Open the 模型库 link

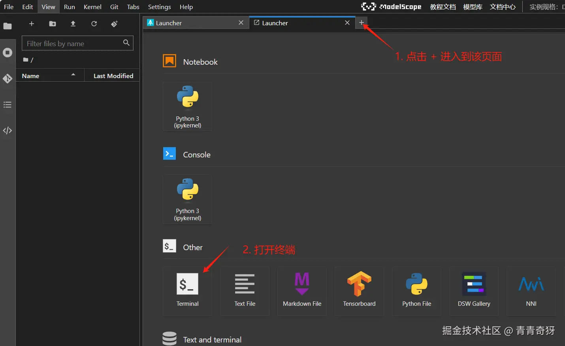click(473, 7)
